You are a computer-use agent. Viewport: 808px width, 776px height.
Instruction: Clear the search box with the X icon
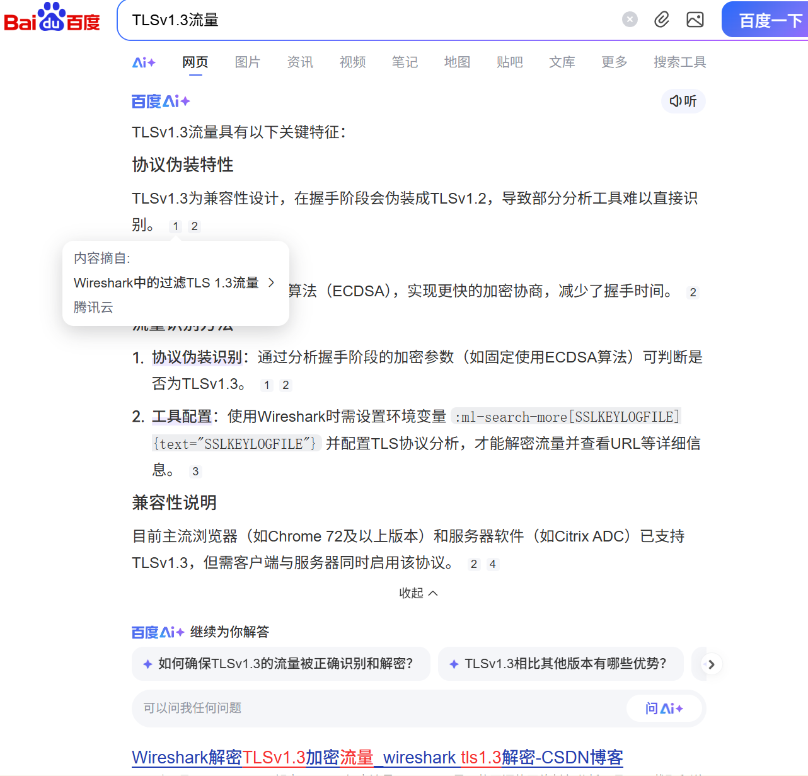click(x=630, y=20)
